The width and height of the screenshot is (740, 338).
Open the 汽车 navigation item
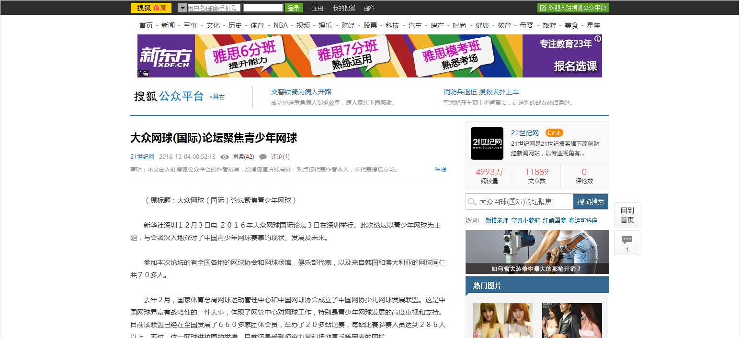pyautogui.click(x=415, y=25)
